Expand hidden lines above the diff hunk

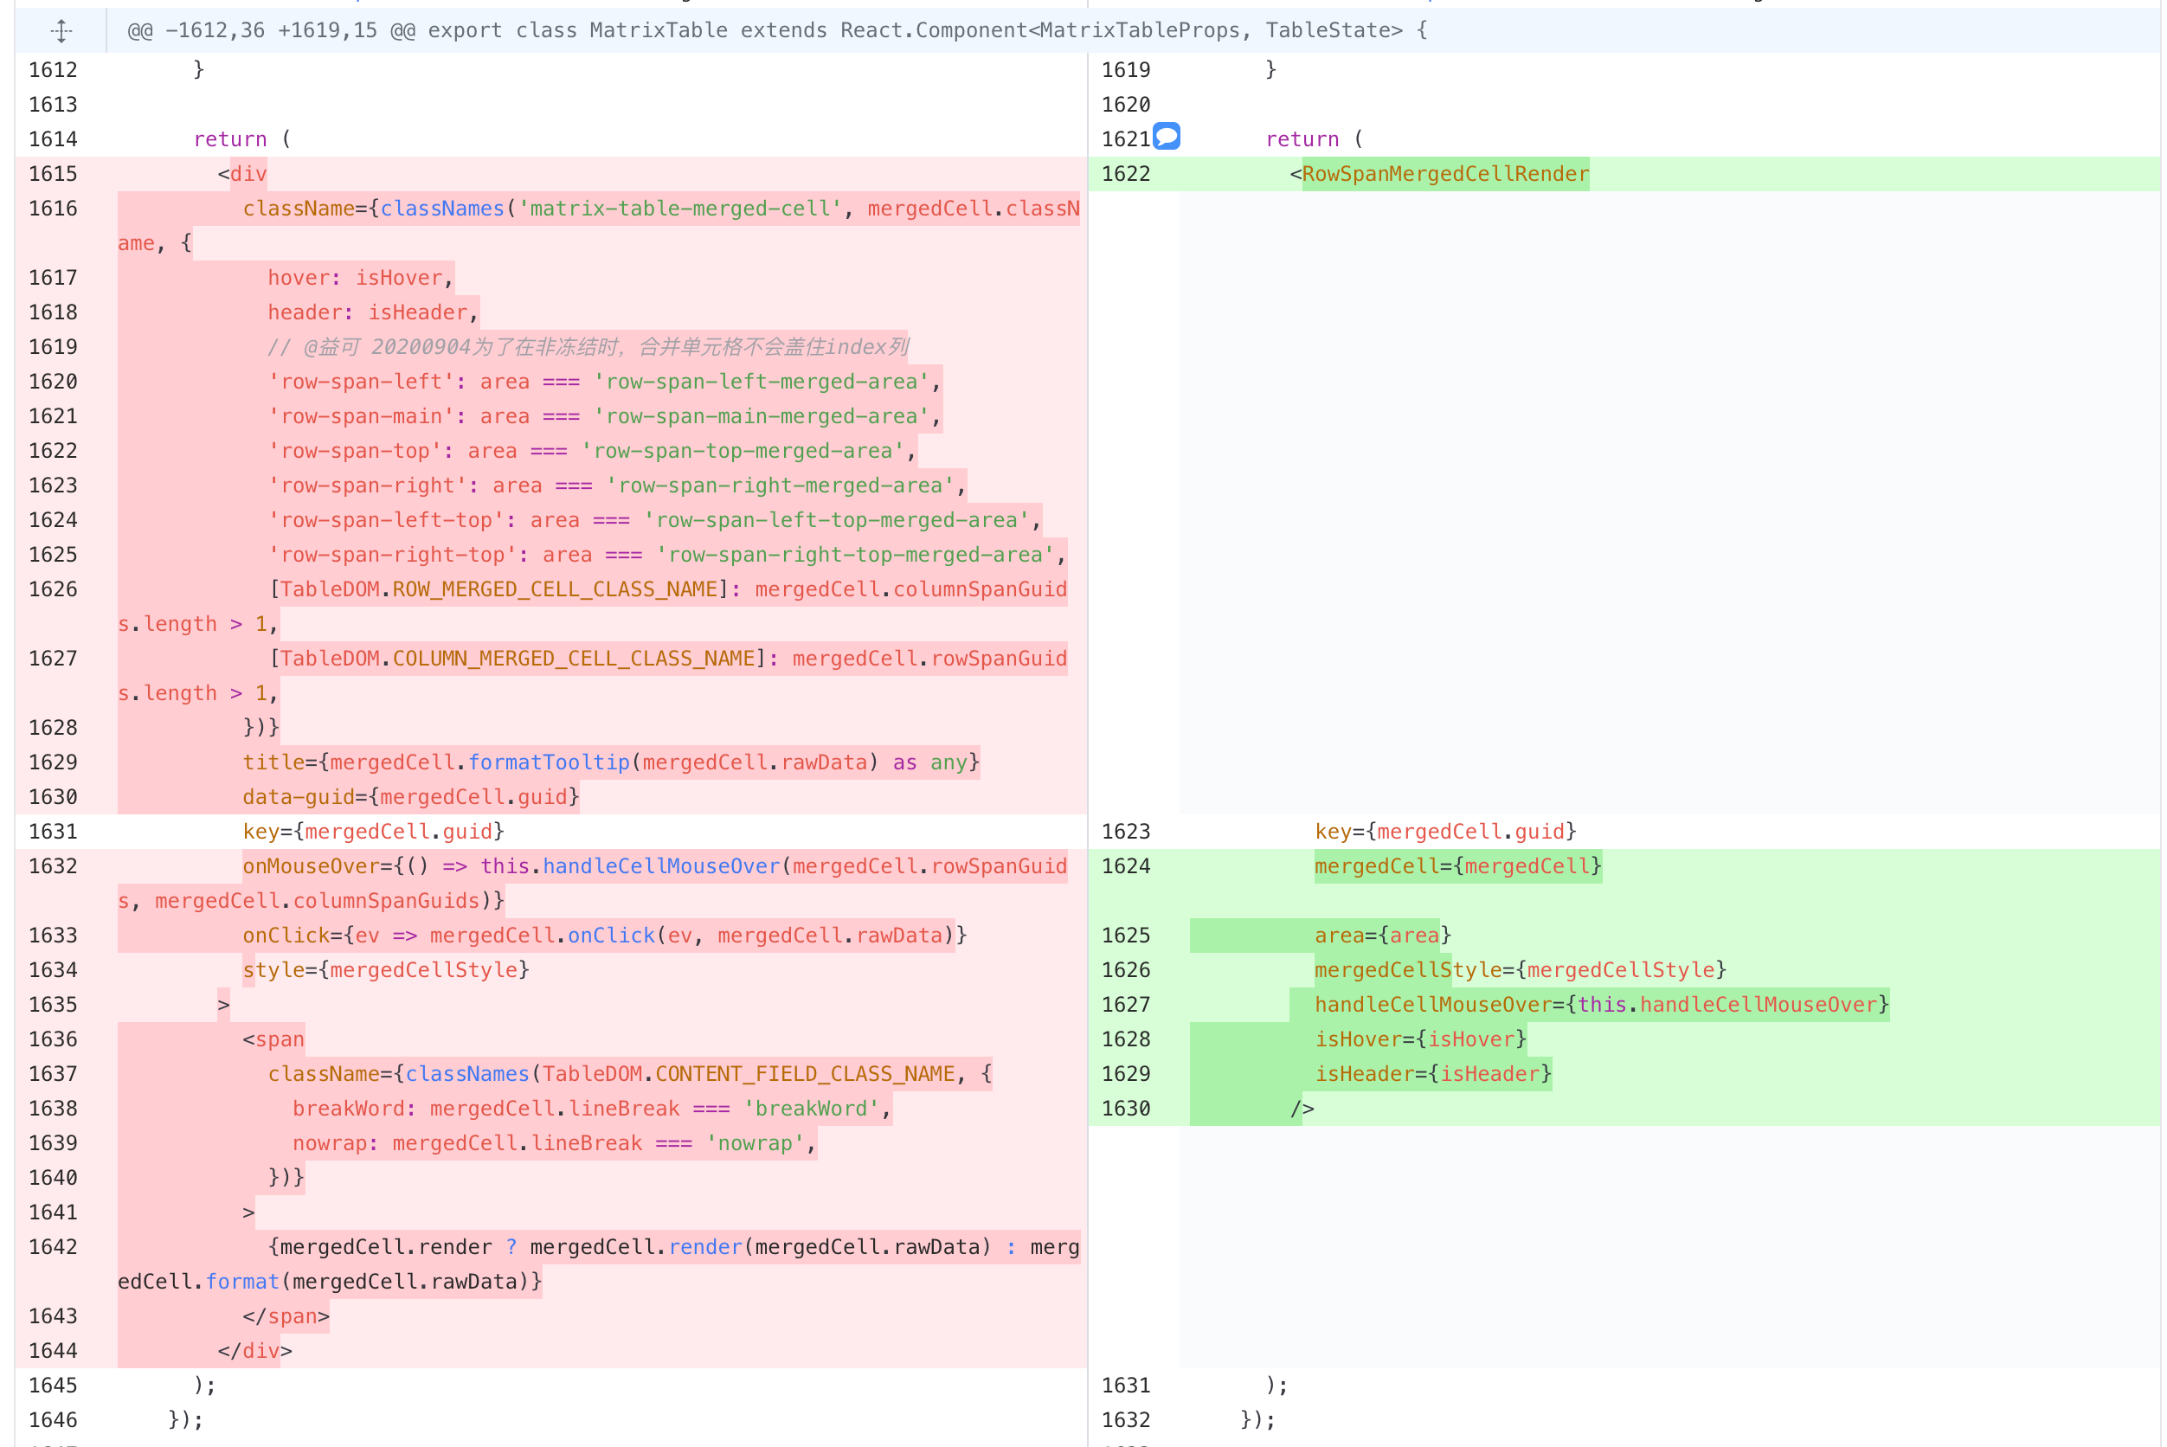pos(61,30)
